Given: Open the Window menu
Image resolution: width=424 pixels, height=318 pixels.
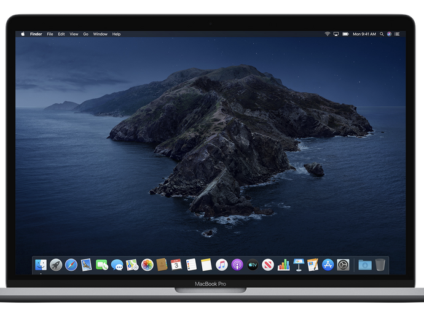Looking at the screenshot, I should pyautogui.click(x=100, y=34).
